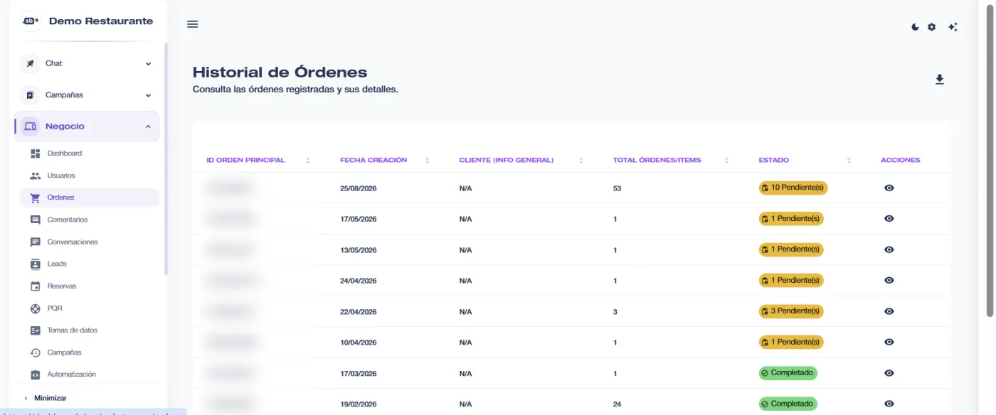996x415 pixels.
Task: Click the PQR support icon
Action: (x=36, y=308)
